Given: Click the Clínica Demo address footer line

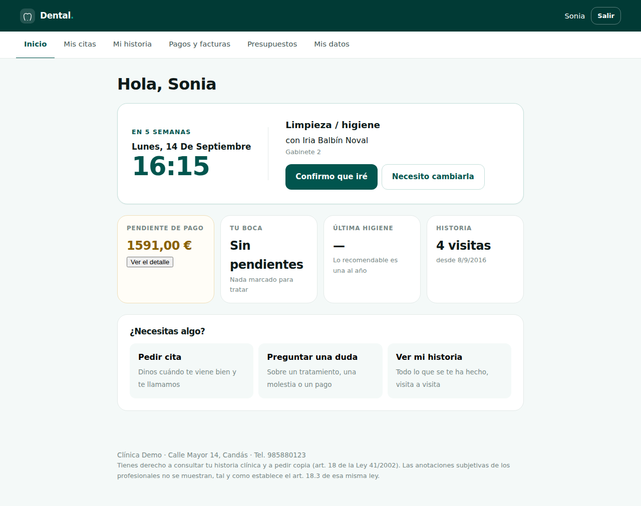Looking at the screenshot, I should click(x=211, y=455).
